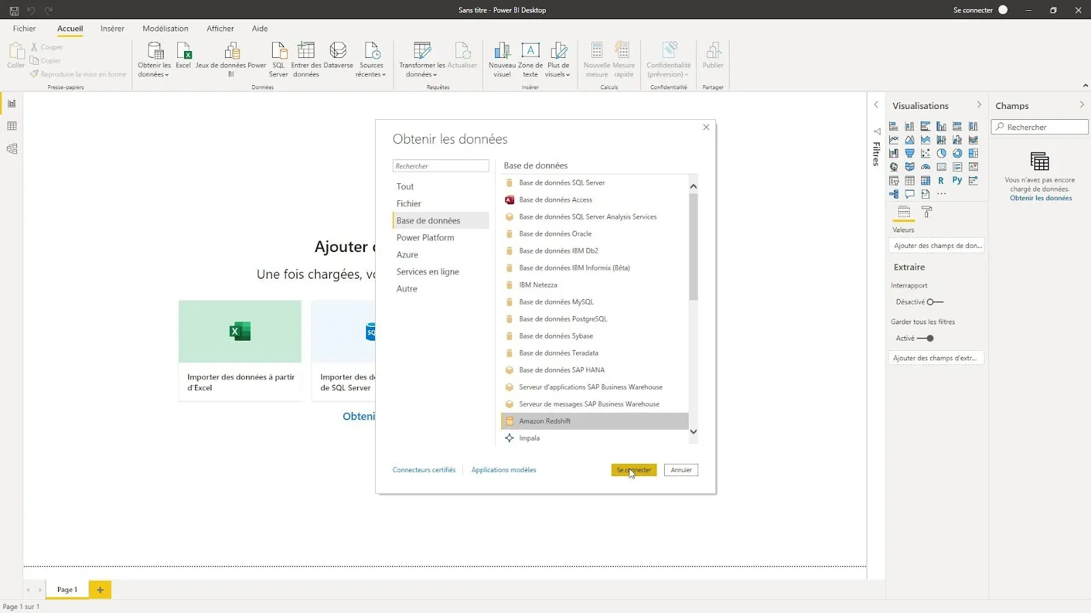Toggle the Interrapport switch
Screen dimensions: 1091x613
click(x=935, y=302)
